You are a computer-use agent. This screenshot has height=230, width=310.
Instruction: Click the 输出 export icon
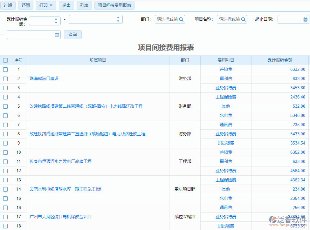point(66,5)
